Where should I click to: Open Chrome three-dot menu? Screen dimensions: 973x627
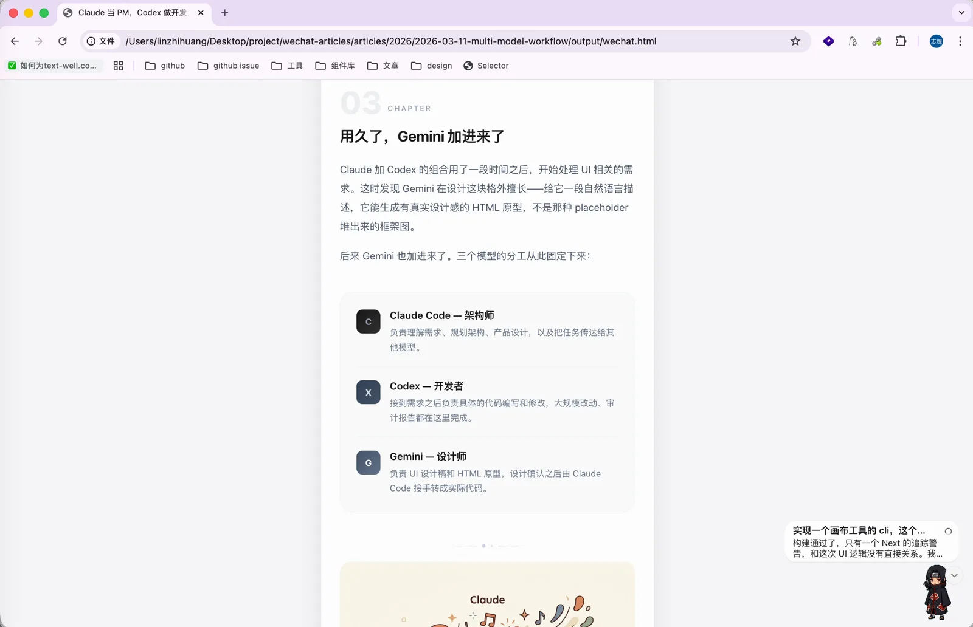tap(960, 41)
